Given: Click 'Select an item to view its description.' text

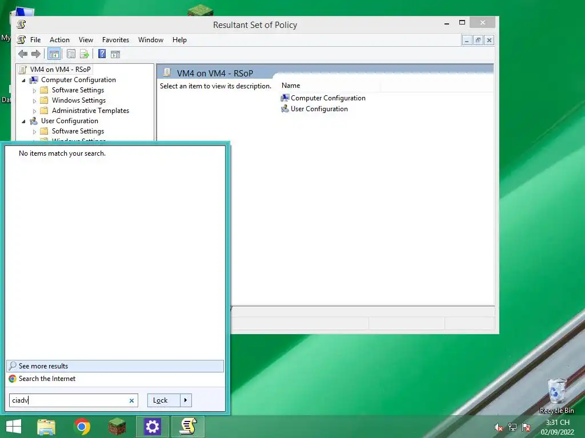Looking at the screenshot, I should click(215, 86).
